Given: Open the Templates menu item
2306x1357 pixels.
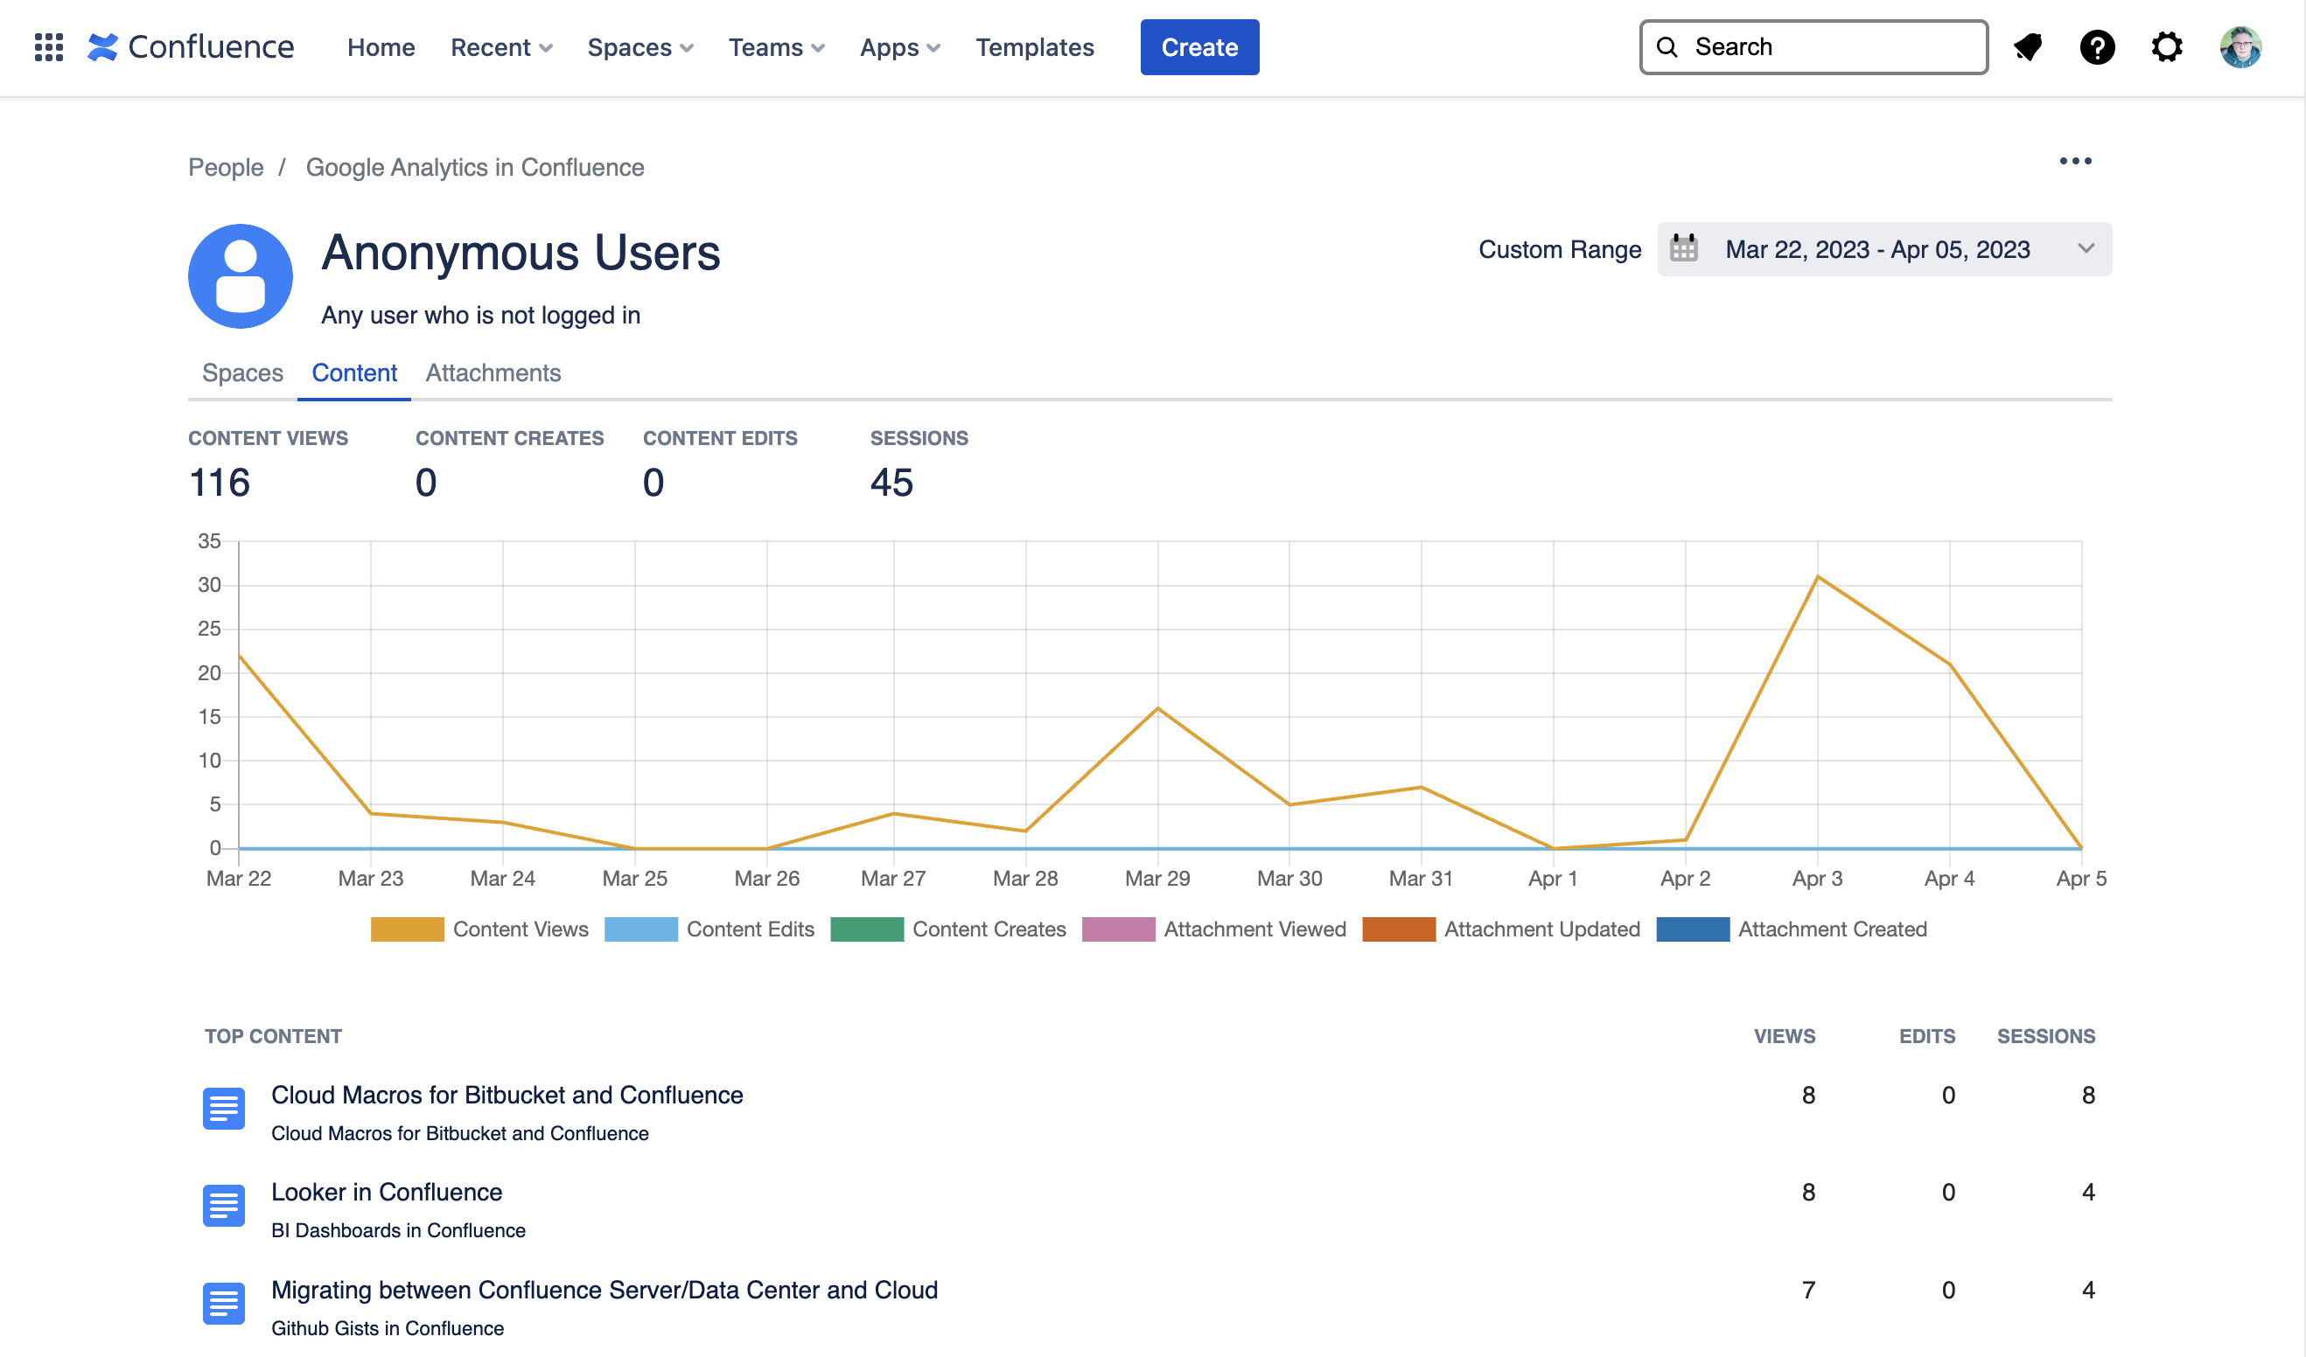Looking at the screenshot, I should [x=1034, y=47].
